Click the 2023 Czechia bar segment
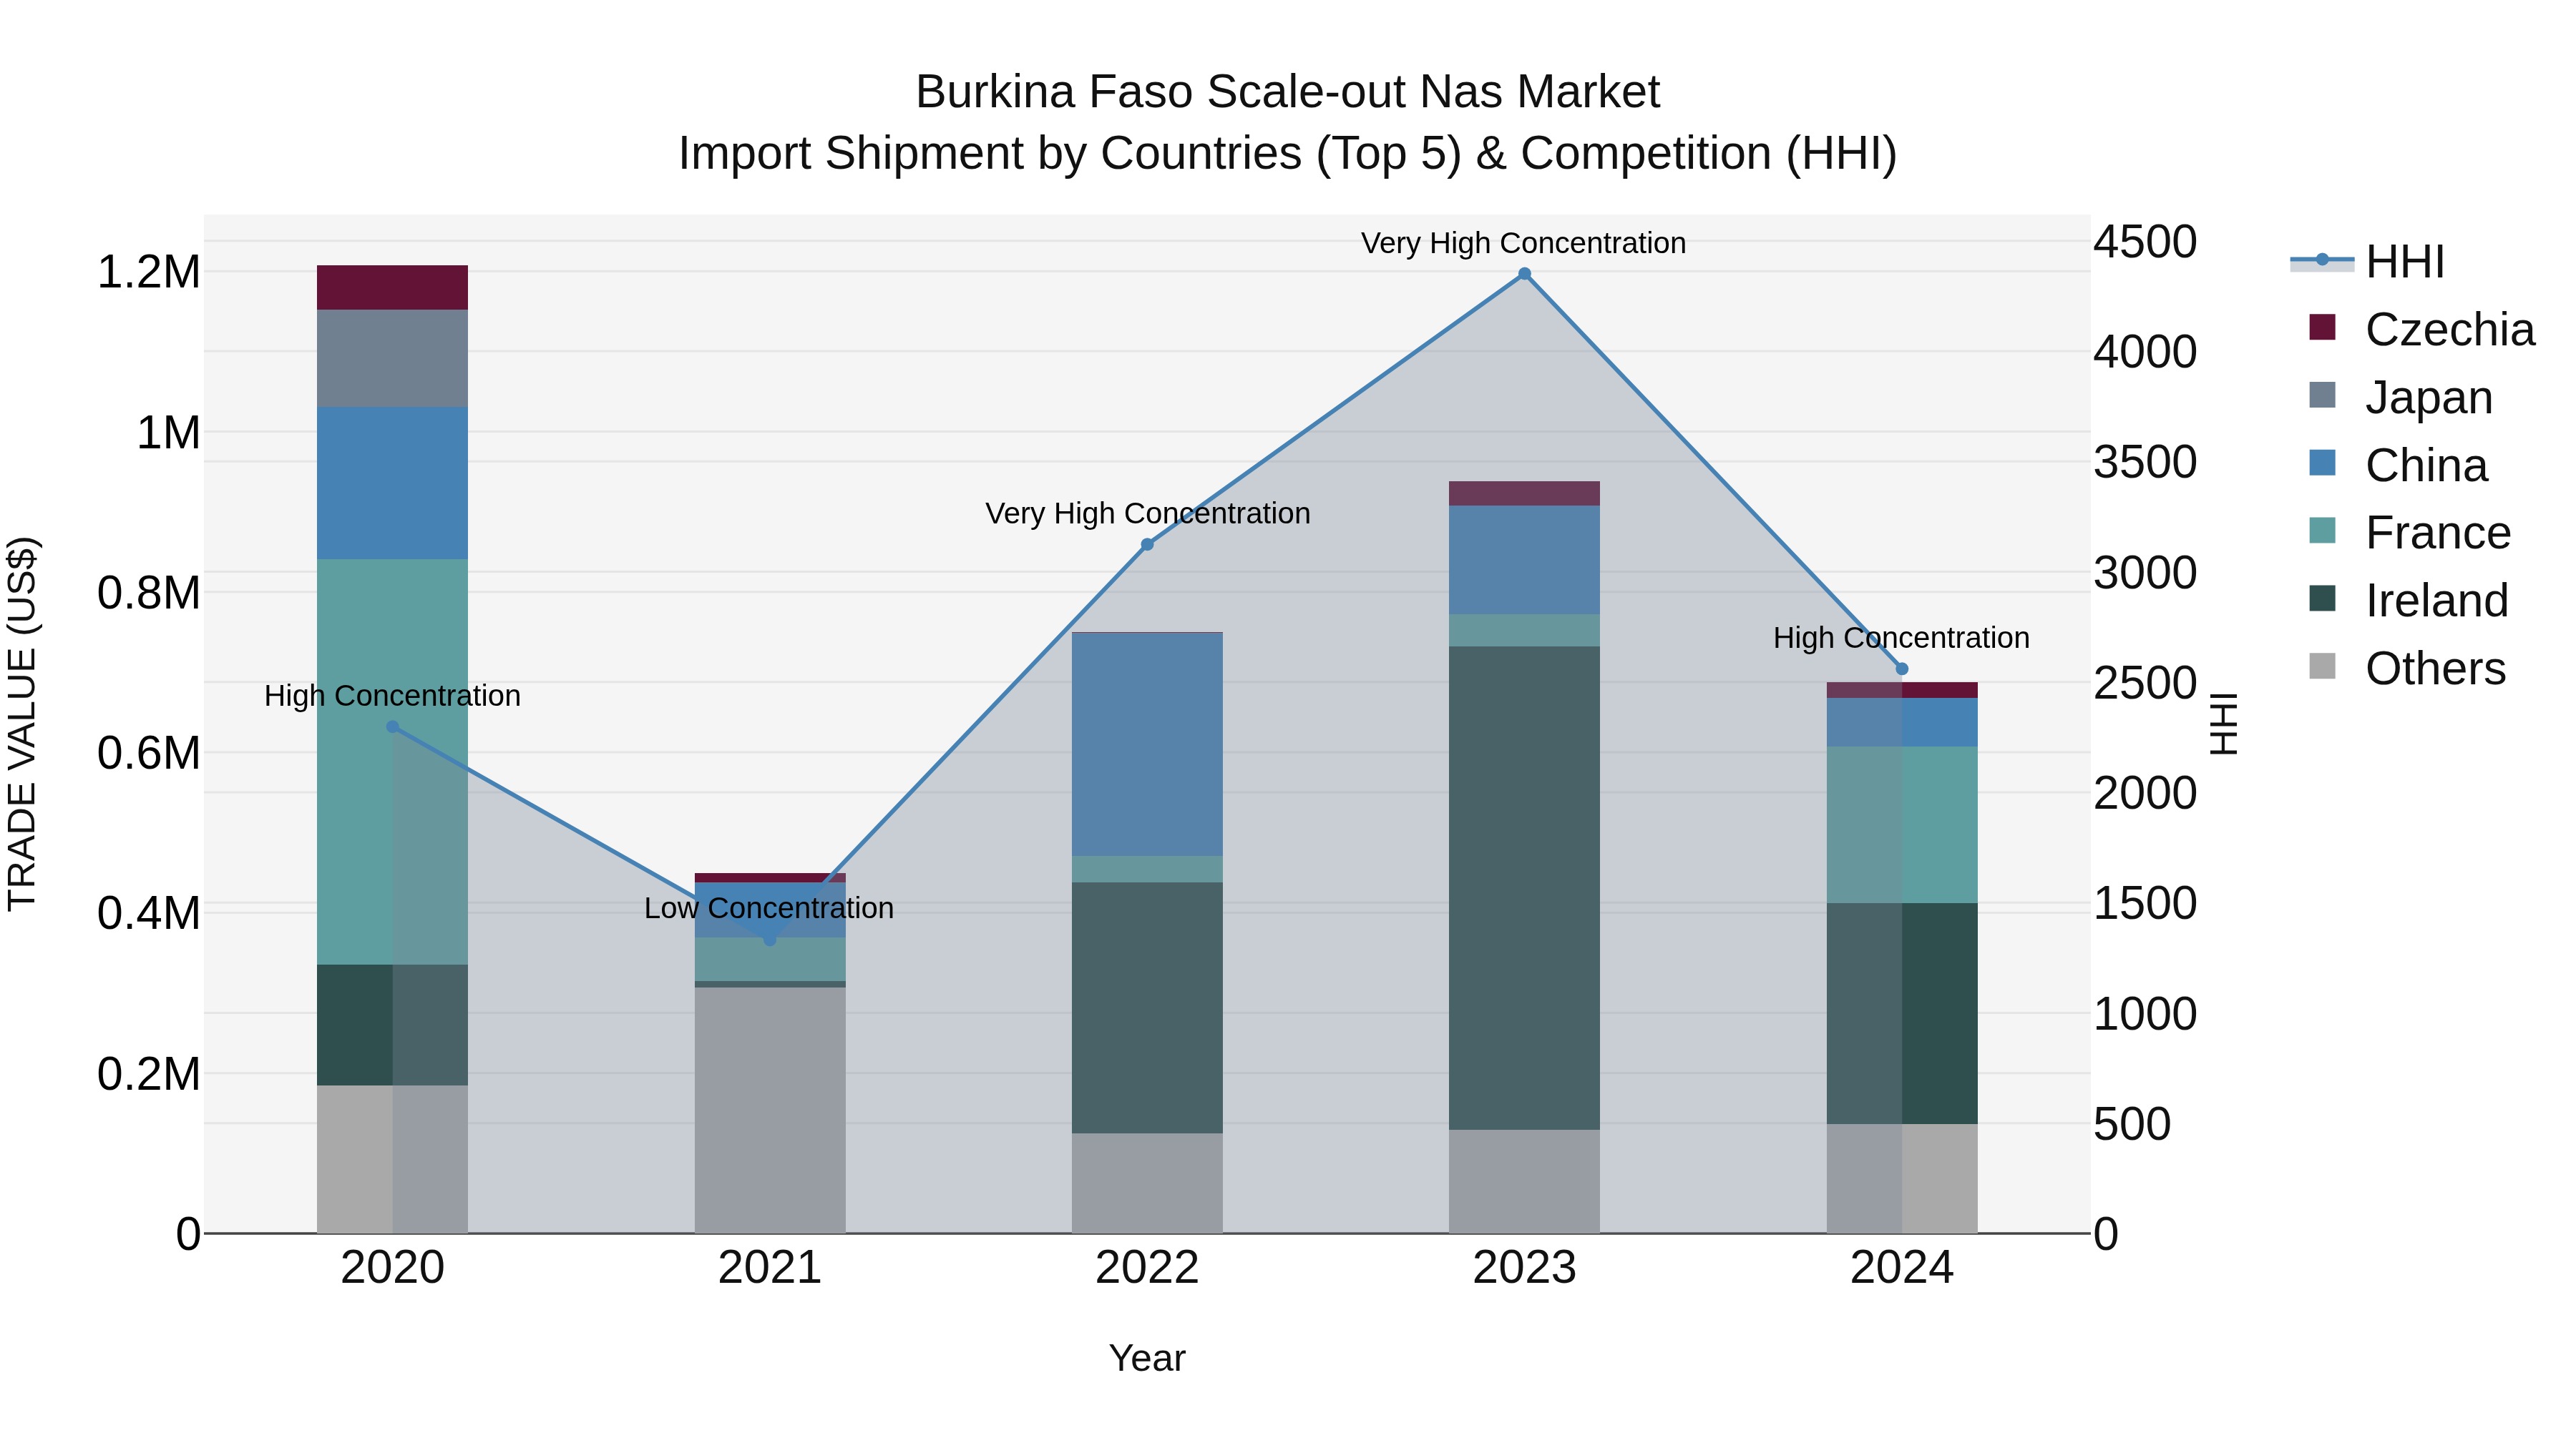This screenshot has width=2576, height=1448. coord(1525,493)
